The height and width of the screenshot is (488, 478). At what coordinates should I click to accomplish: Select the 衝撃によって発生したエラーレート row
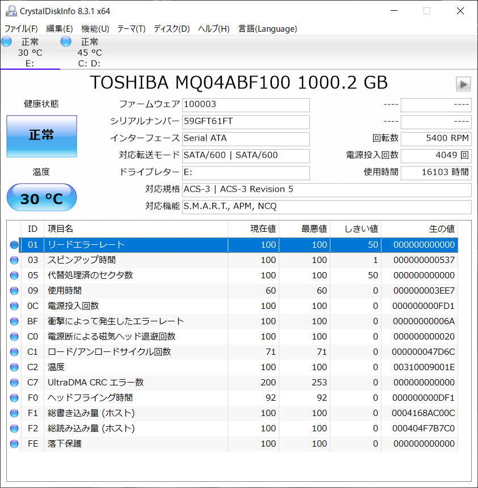click(x=238, y=321)
